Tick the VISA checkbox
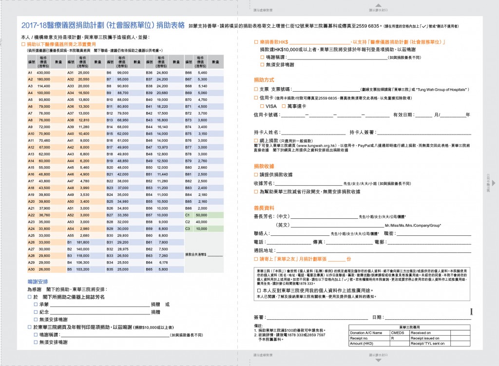 coord(262,106)
